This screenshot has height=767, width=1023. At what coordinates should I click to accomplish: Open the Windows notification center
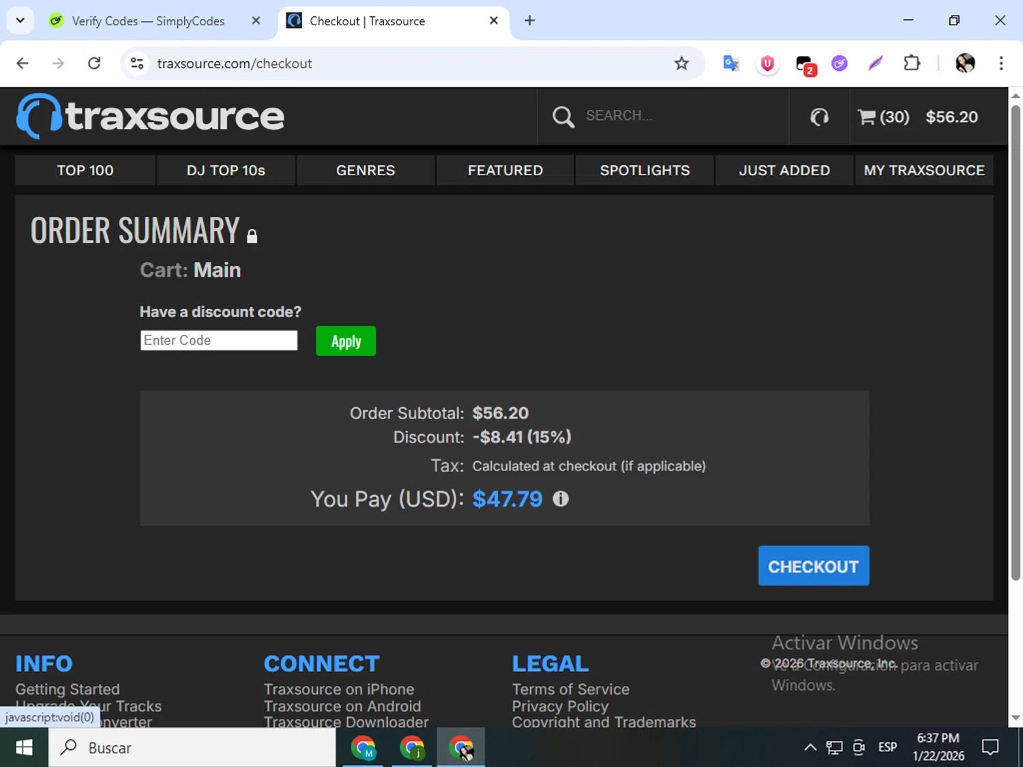coord(990,748)
